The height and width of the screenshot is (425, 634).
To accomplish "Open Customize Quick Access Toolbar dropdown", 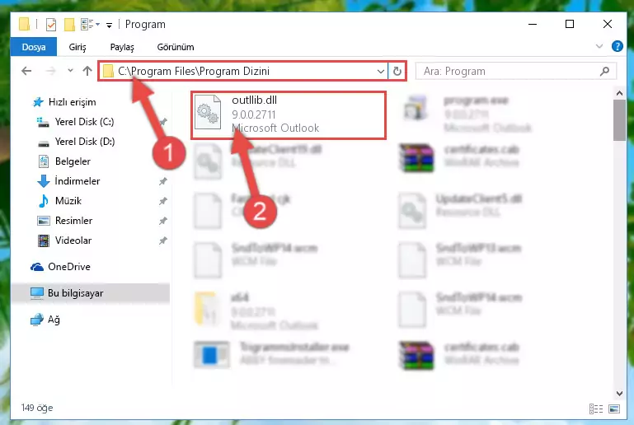I will tap(109, 26).
